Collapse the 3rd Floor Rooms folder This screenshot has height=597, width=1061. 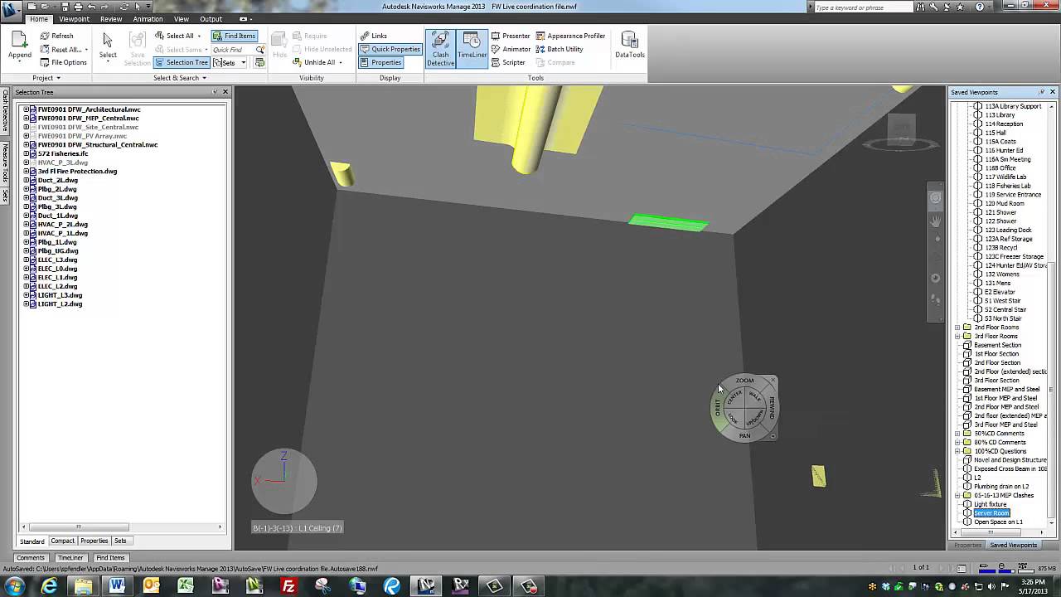click(957, 337)
